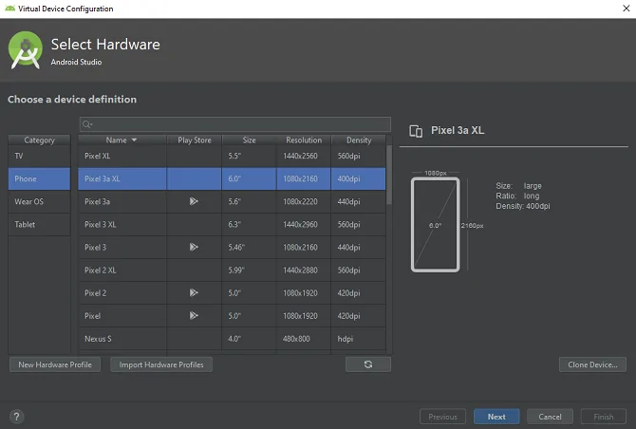Viewport: 636px width, 429px height.
Task: Select the Wear OS category
Action: (39, 201)
